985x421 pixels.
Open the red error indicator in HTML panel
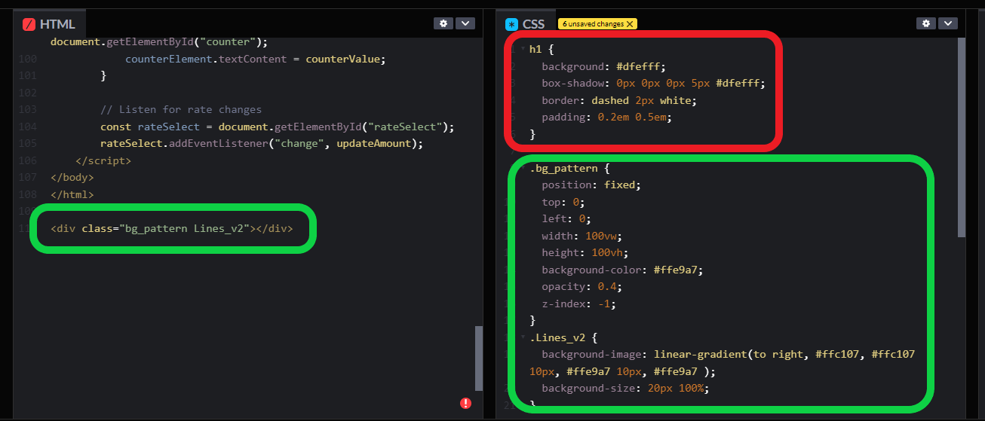(x=466, y=403)
